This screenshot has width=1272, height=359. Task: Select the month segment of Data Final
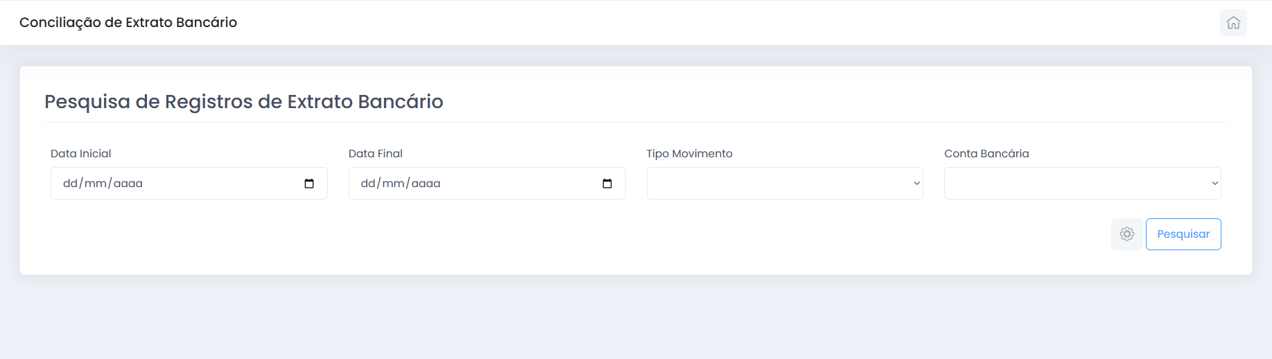pyautogui.click(x=394, y=184)
